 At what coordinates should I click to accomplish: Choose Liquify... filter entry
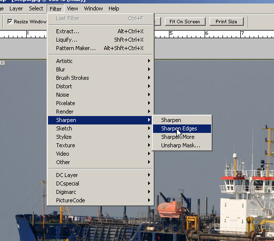tap(100, 40)
